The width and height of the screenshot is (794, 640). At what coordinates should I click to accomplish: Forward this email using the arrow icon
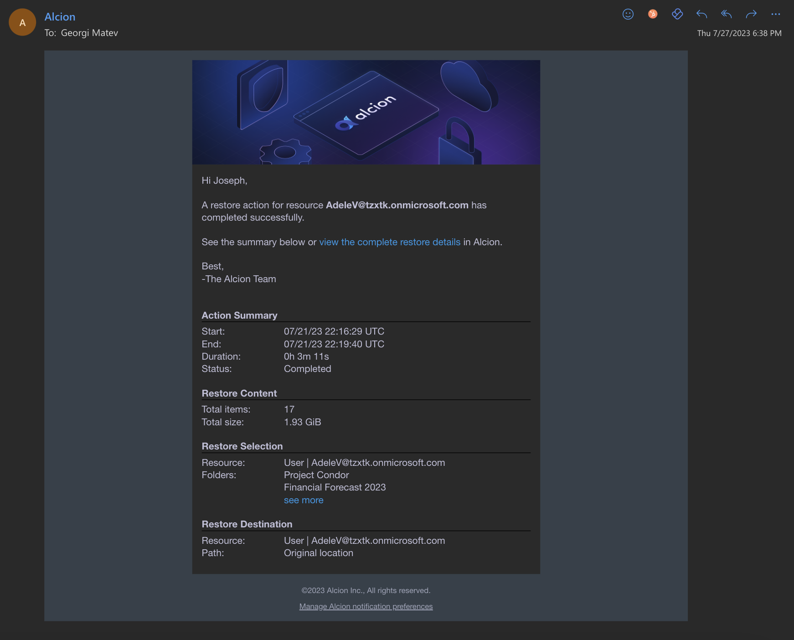751,14
